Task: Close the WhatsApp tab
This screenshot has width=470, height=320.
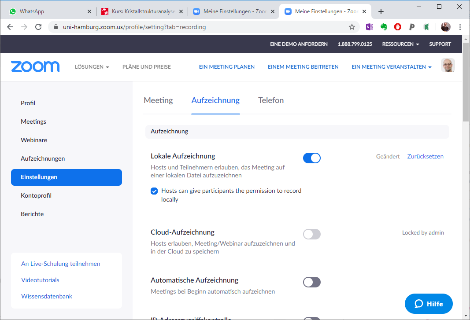Action: pos(89,11)
